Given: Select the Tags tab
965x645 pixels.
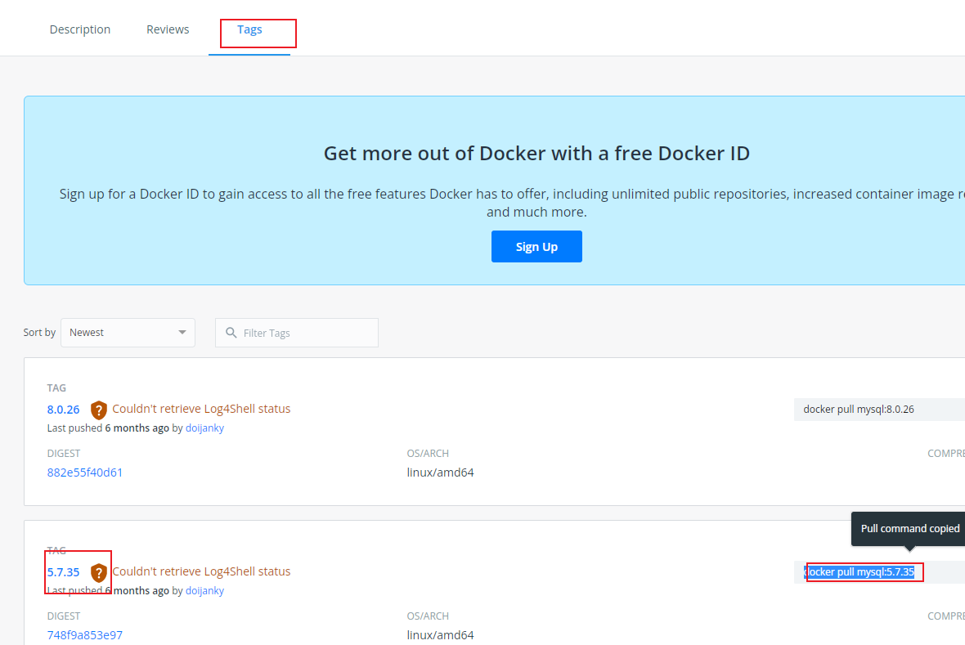Looking at the screenshot, I should tap(249, 29).
